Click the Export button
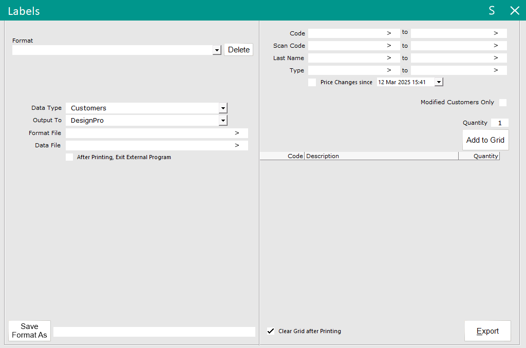The image size is (526, 348). [487, 331]
